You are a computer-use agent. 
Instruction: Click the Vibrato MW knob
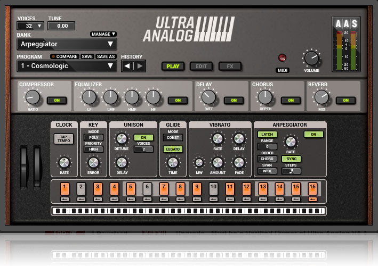click(x=199, y=163)
